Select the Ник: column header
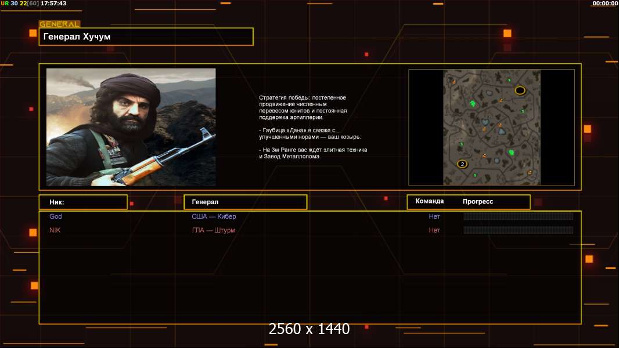Image resolution: width=619 pixels, height=348 pixels. click(57, 202)
